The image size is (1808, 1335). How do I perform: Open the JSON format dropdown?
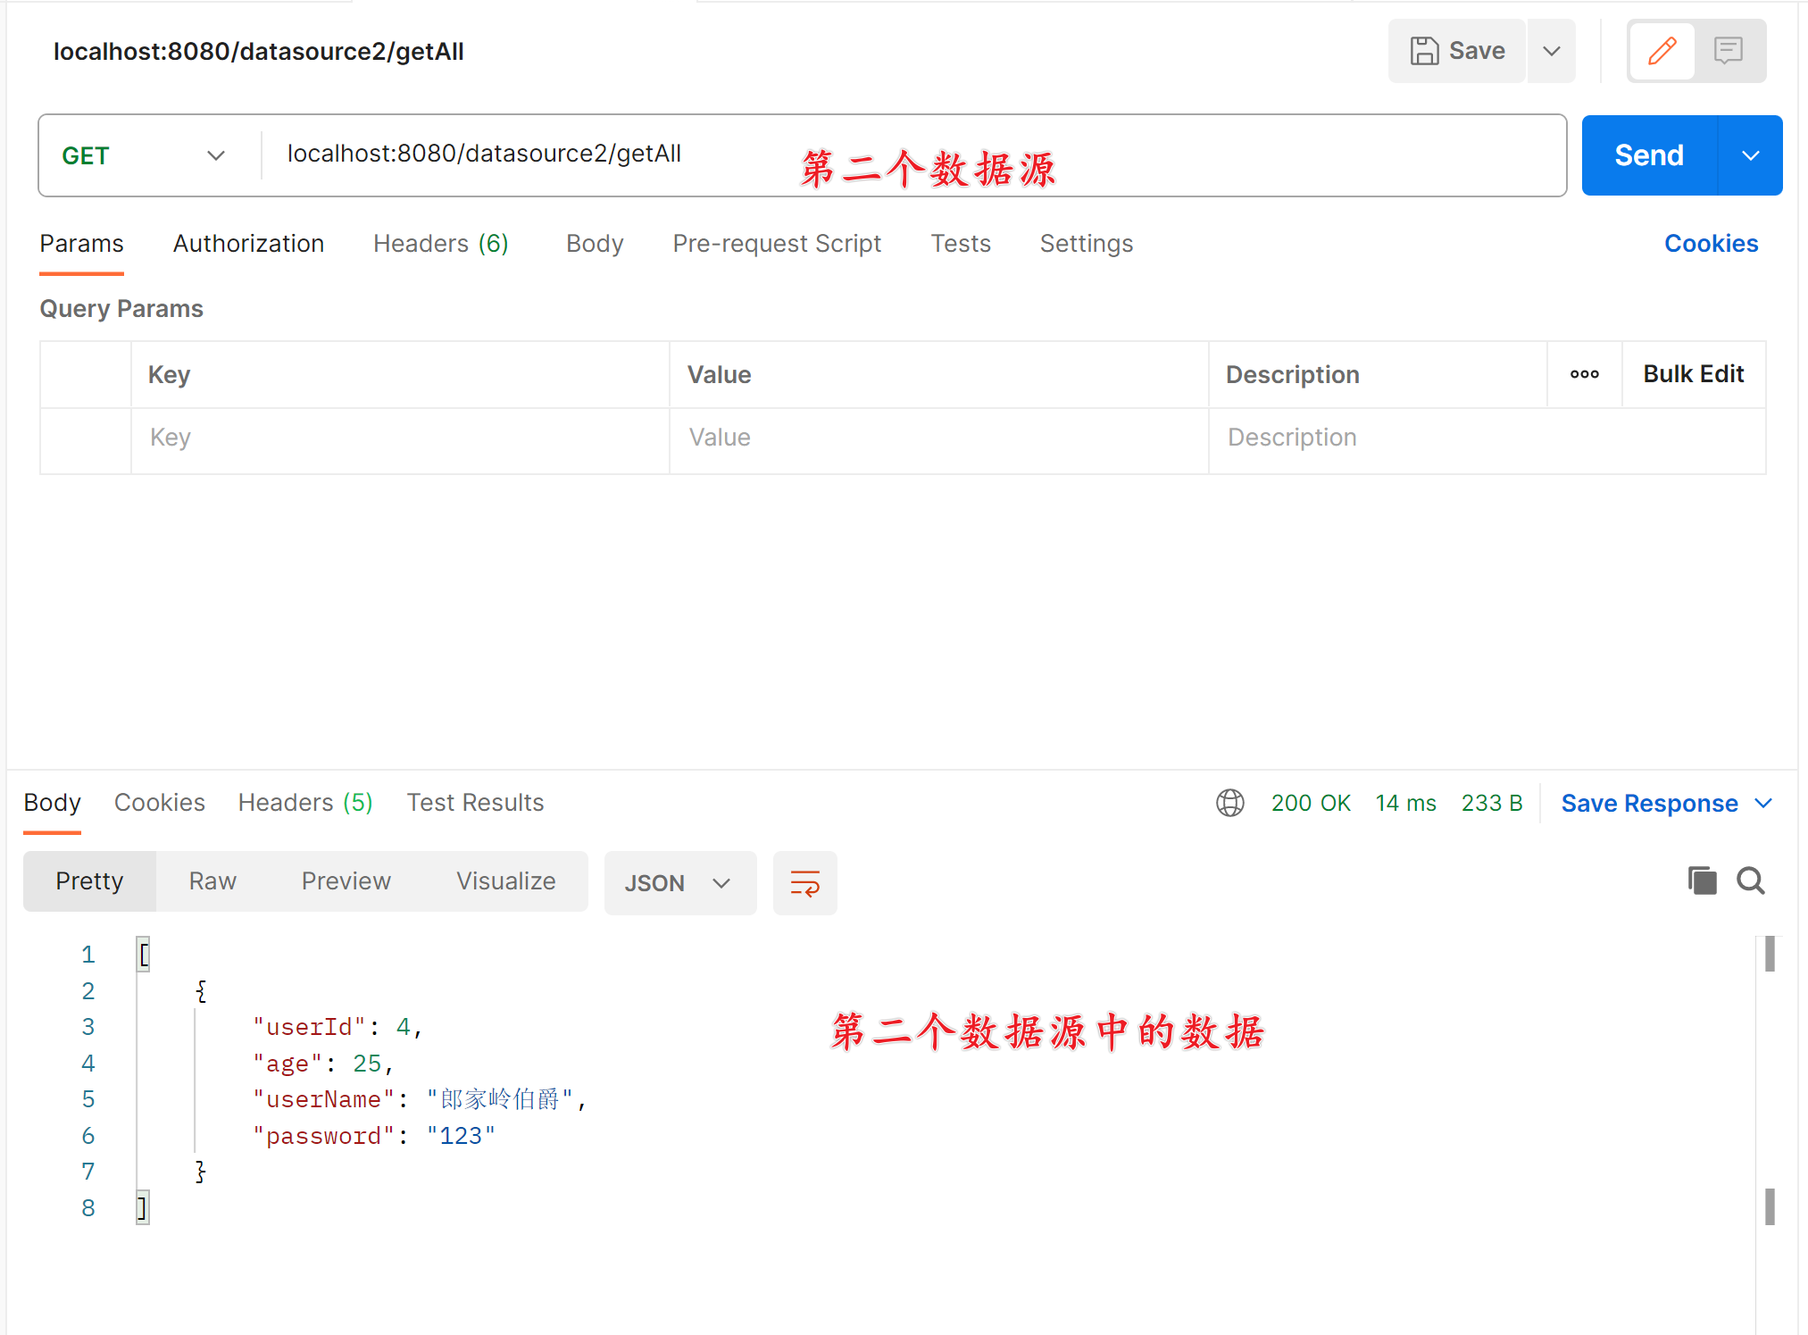tap(679, 883)
